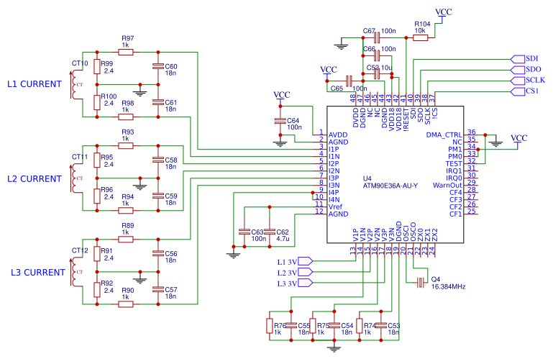Select the C60 18n capacitor
The image size is (553, 359).
pos(158,66)
